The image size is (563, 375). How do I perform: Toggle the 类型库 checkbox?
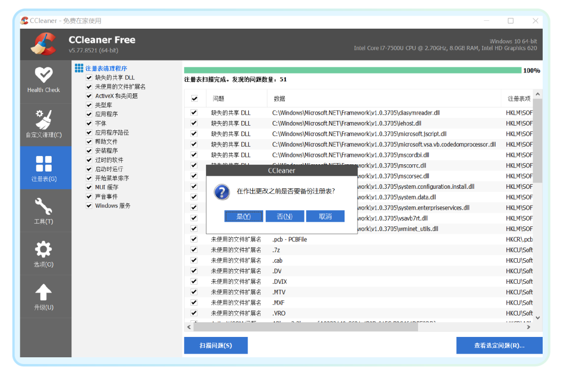[89, 105]
